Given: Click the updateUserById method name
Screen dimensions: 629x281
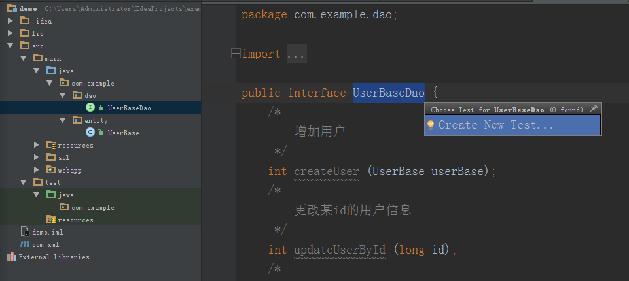Looking at the screenshot, I should pyautogui.click(x=340, y=250).
